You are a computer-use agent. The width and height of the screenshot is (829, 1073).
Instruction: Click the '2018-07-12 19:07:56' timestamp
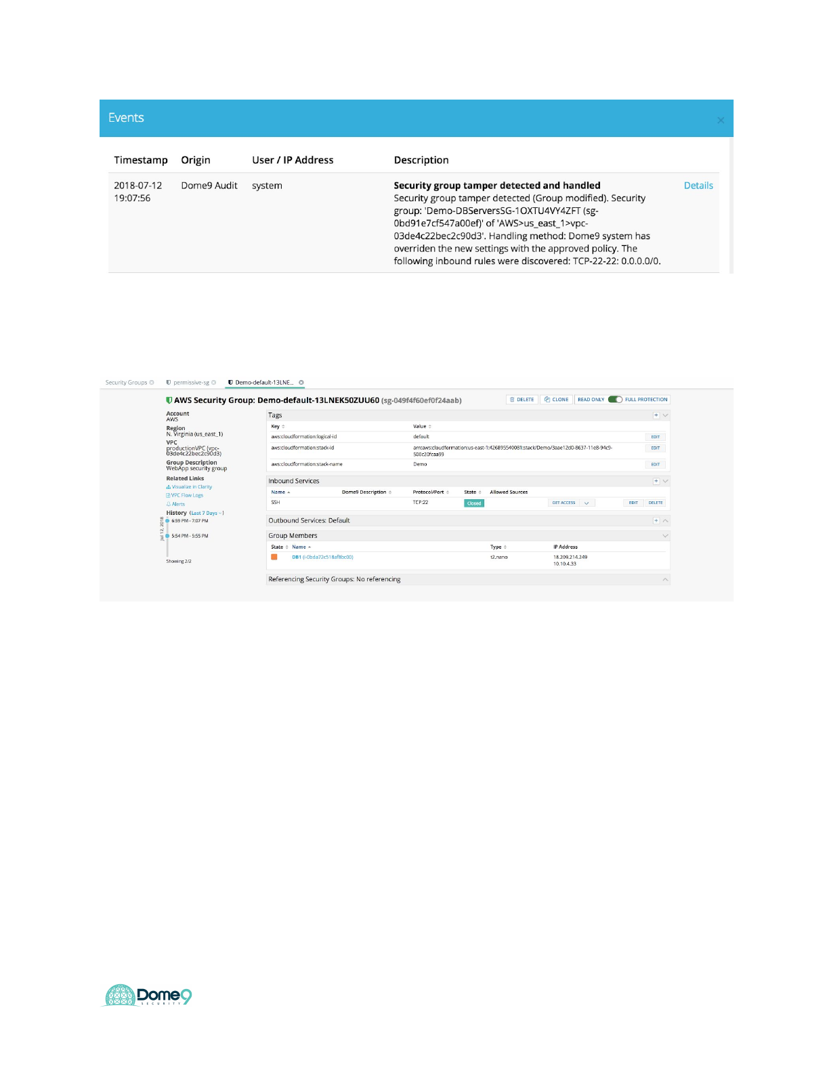(x=138, y=192)
